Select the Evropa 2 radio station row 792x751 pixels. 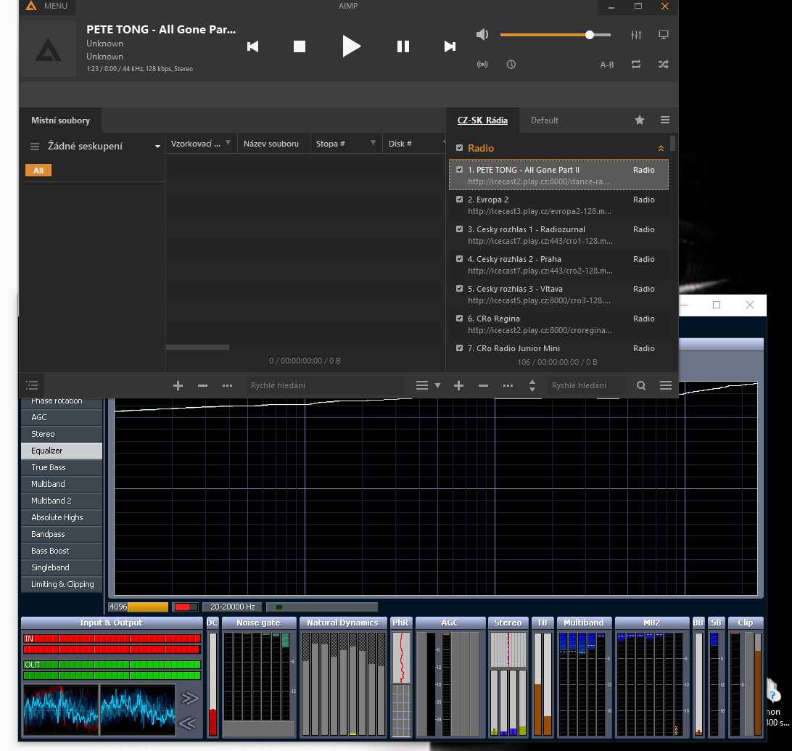point(558,205)
